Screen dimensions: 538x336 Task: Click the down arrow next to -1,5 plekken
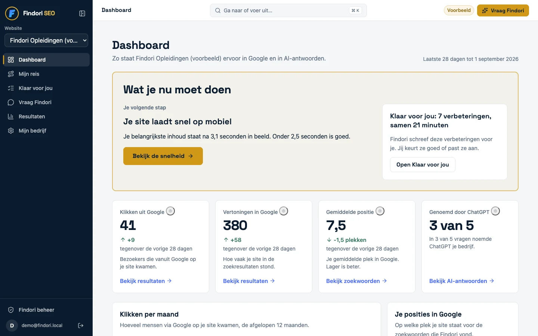[329, 240]
